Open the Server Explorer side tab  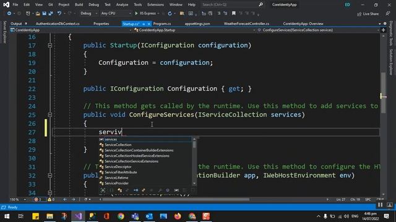click(x=5, y=32)
